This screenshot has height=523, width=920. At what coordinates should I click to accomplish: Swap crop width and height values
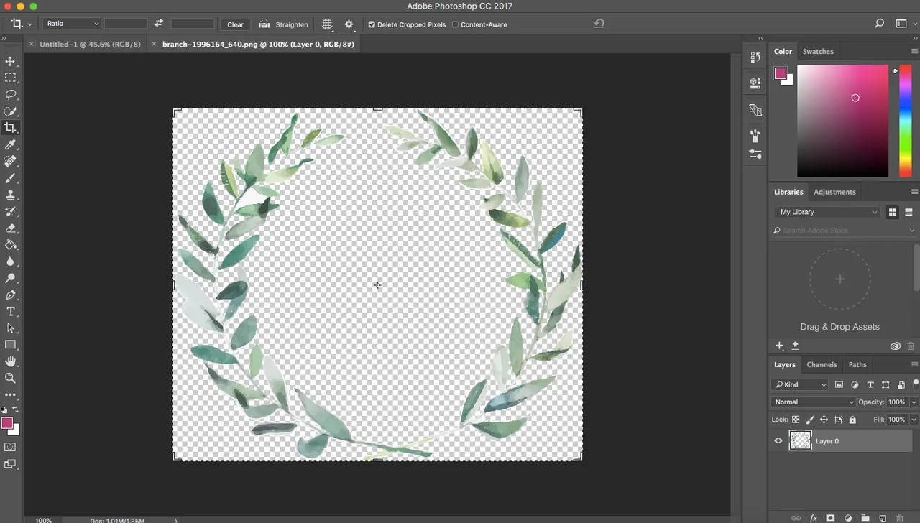(x=159, y=24)
